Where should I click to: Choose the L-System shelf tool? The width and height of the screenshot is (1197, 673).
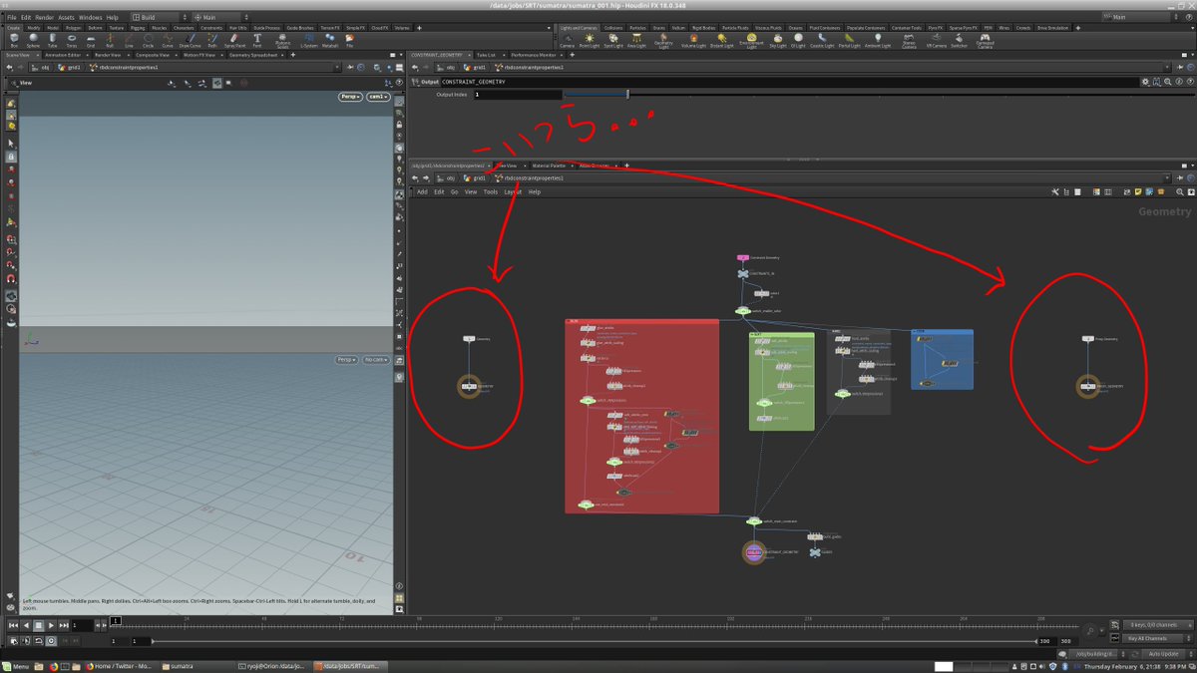point(309,41)
